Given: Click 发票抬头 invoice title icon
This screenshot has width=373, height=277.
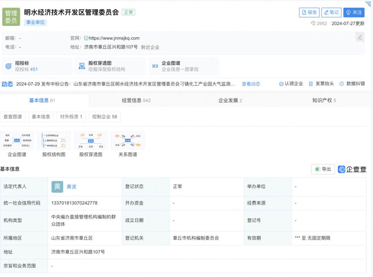Looking at the screenshot, I should [x=311, y=84].
